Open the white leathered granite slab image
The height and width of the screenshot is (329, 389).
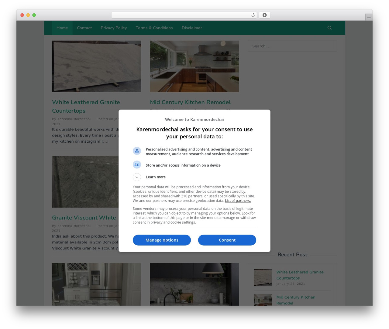click(96, 66)
